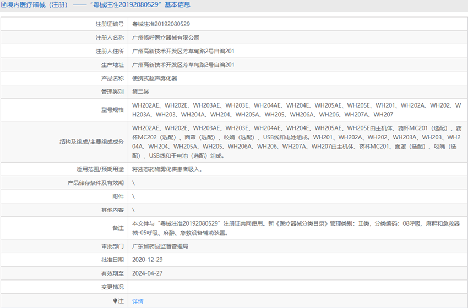Viewport: 468px width, 308px height.
Task: Select expiry date 2024-04-27
Action: (x=148, y=273)
